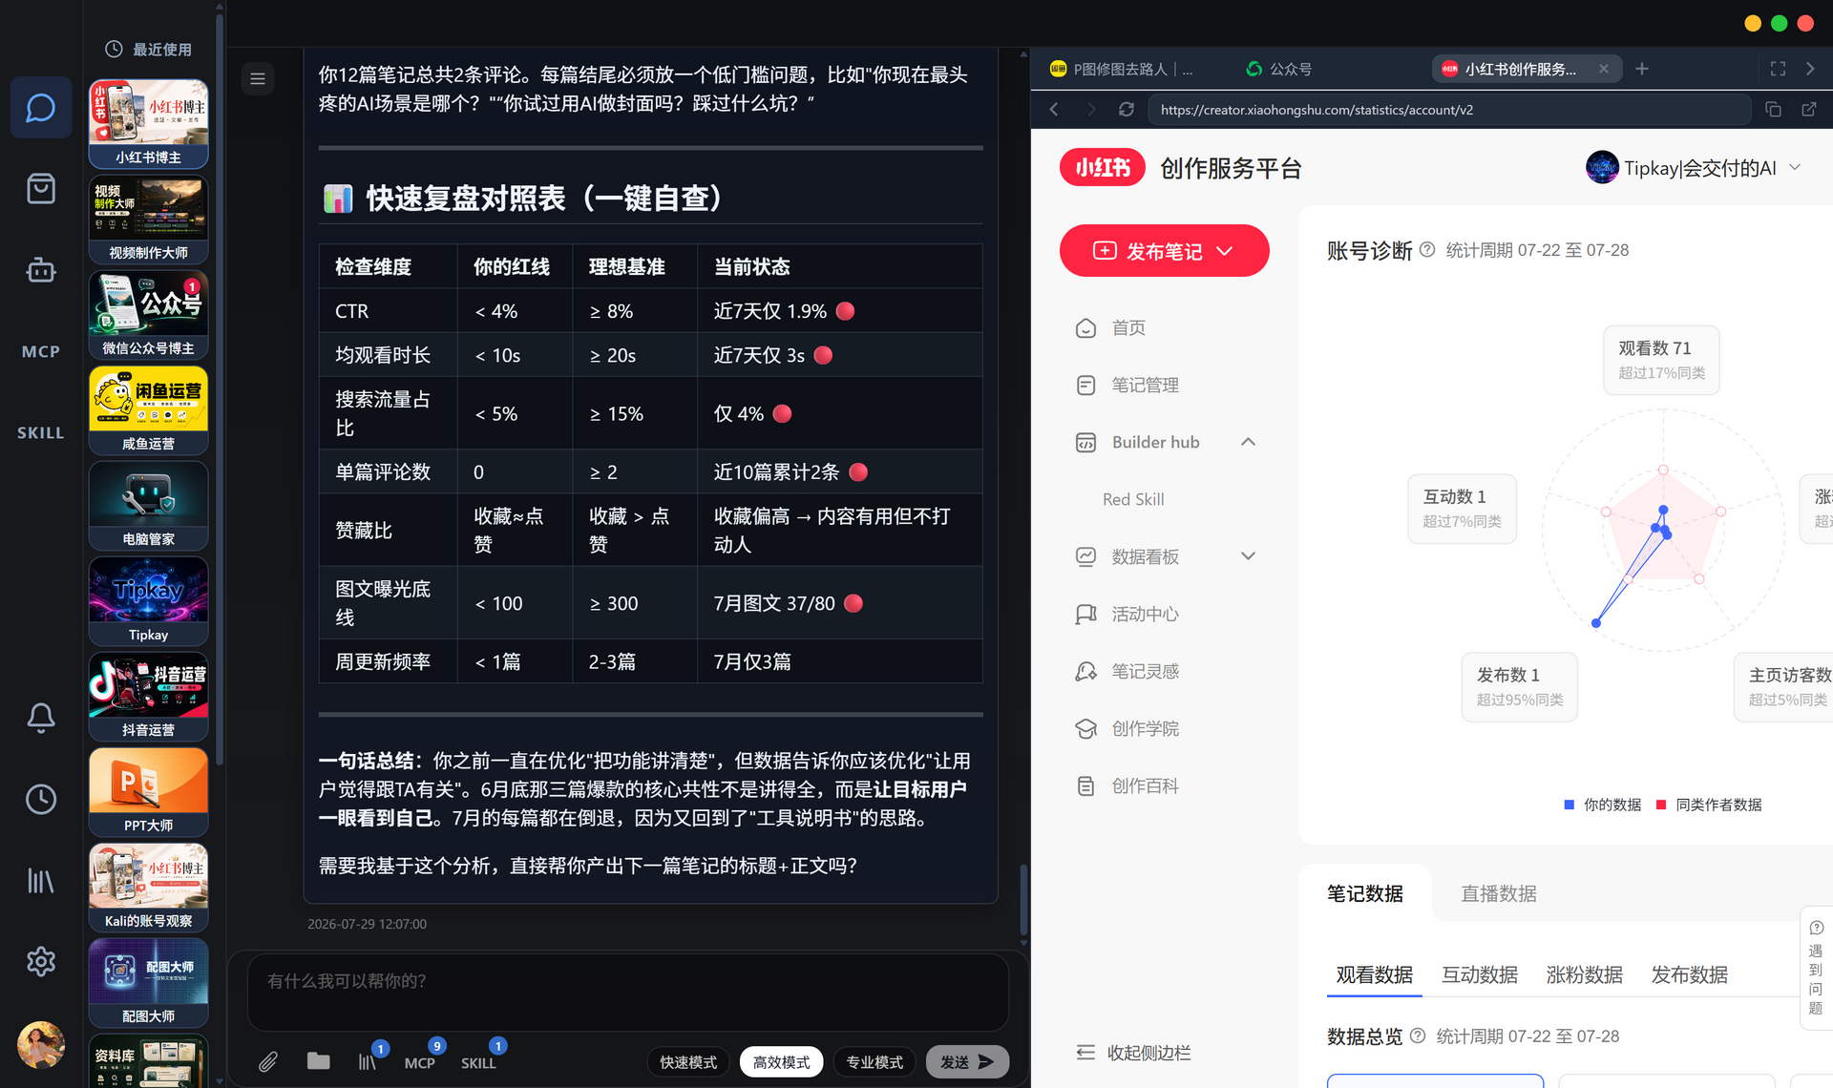Screen dimensions: 1833x1088
Task: Expand the 数据看板 section
Action: click(1248, 556)
